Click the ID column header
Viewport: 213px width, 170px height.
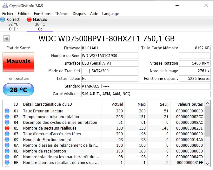tap(16, 104)
